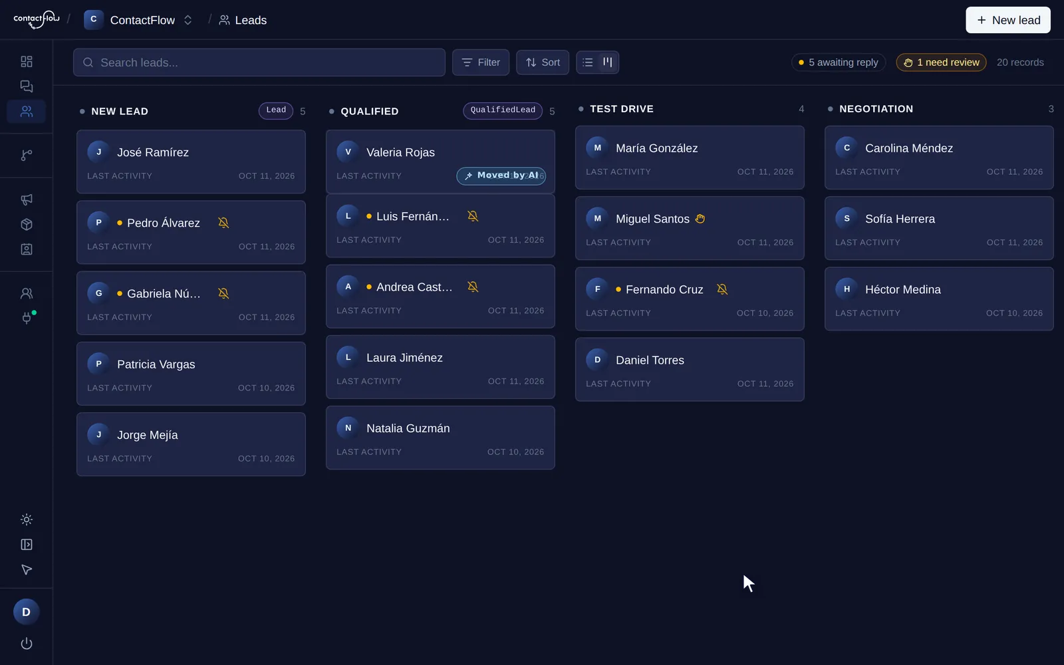The width and height of the screenshot is (1064, 665).
Task: Click the hand review icon on Miguel Santos
Action: click(700, 219)
